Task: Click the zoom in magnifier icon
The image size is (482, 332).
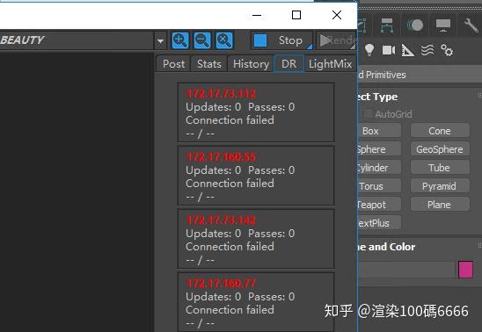Action: (179, 40)
